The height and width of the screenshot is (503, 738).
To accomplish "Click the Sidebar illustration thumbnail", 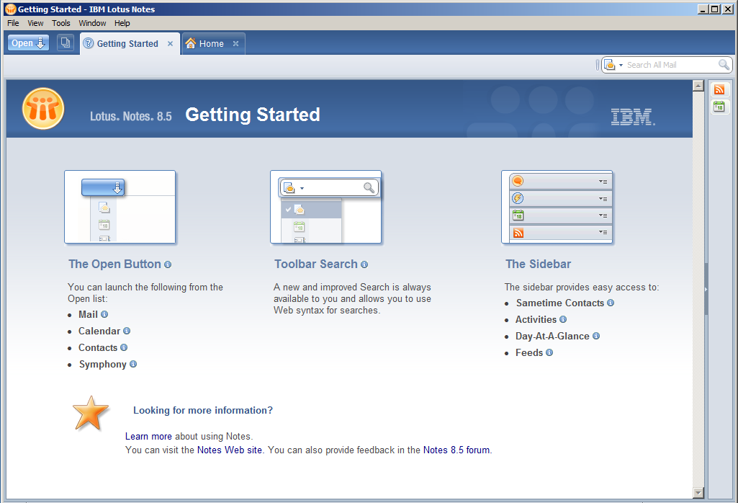I will coord(557,207).
